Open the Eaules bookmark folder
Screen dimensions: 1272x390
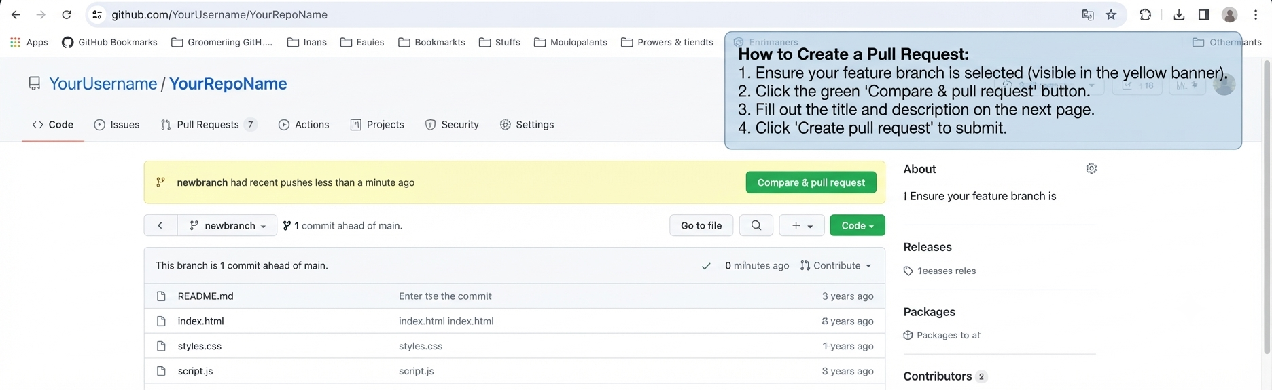tap(362, 42)
